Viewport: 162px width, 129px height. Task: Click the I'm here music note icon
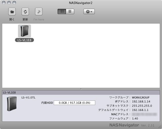tap(39, 12)
